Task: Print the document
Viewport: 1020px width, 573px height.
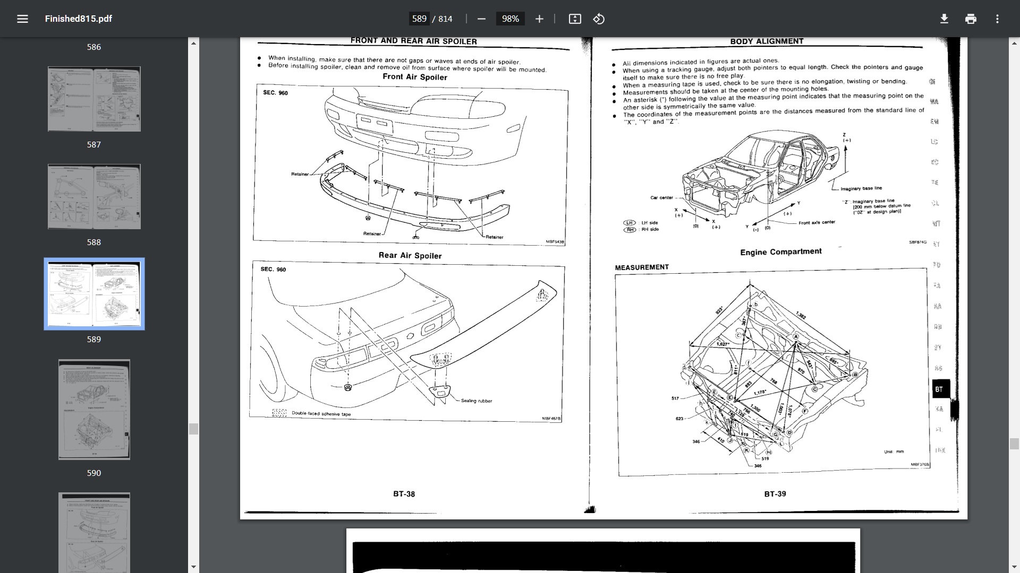Action: [x=971, y=19]
